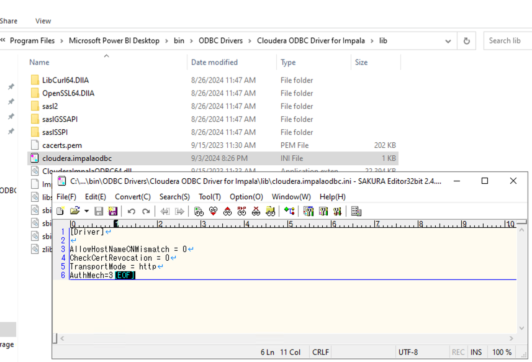This screenshot has width=532, height=362.
Task: Place cursor on AuthMech=3 line
Action: pos(91,275)
